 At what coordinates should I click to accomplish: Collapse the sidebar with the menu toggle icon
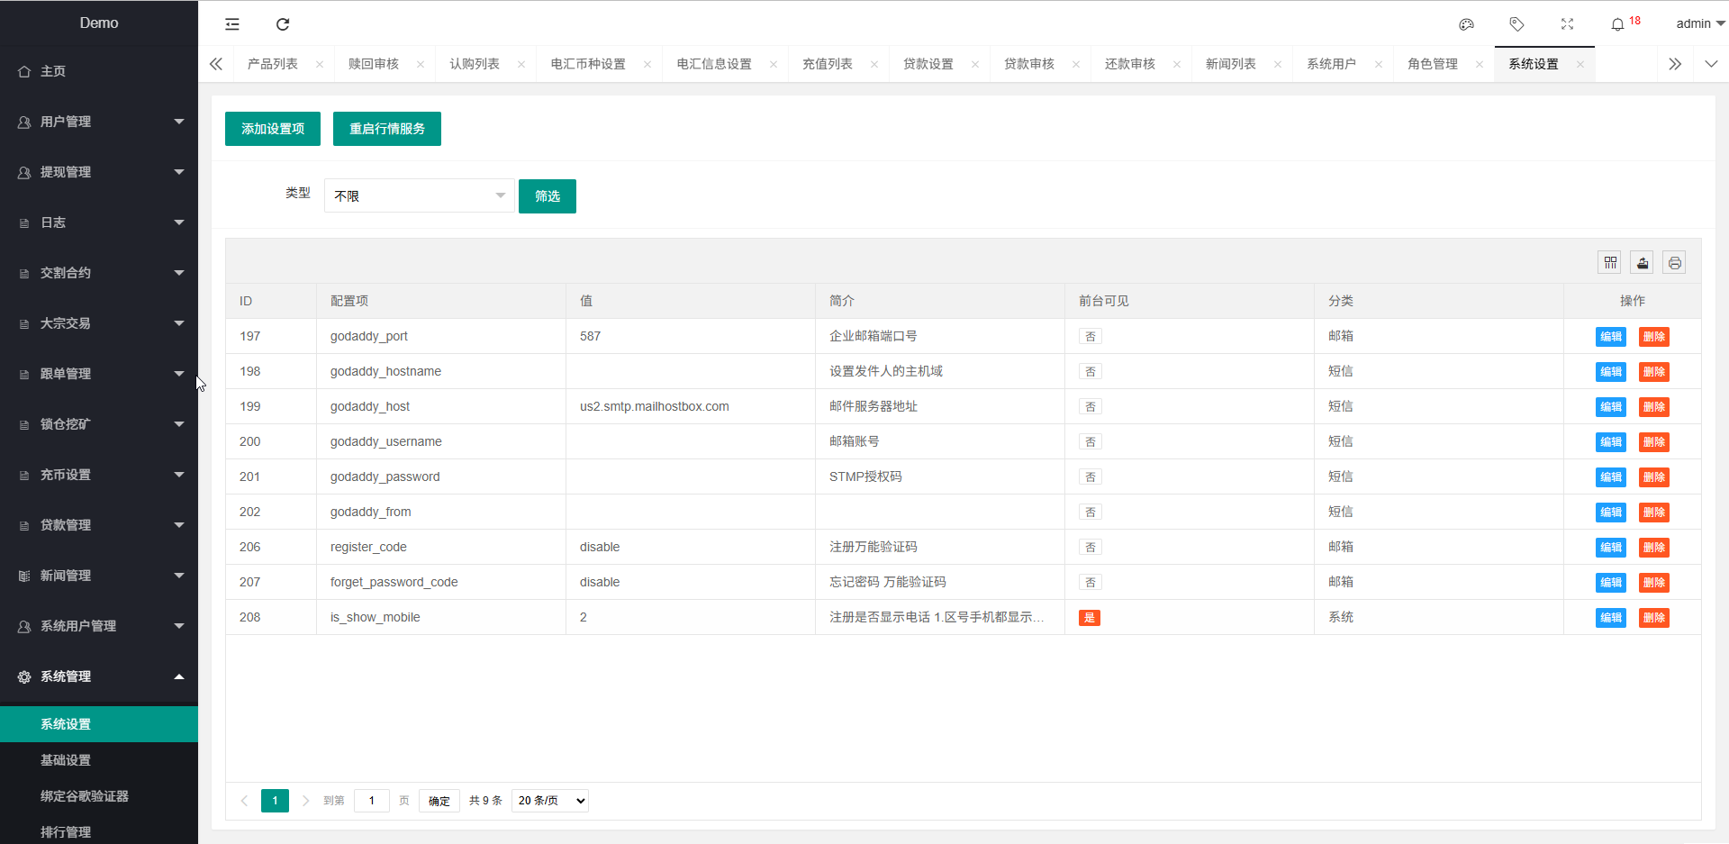[x=232, y=24]
